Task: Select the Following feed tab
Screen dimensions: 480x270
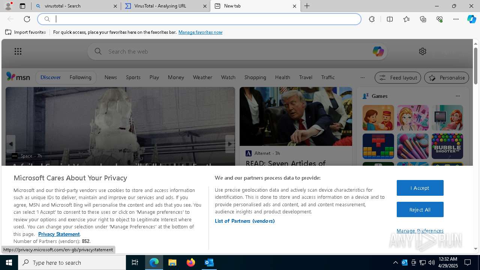Action: 80,77
